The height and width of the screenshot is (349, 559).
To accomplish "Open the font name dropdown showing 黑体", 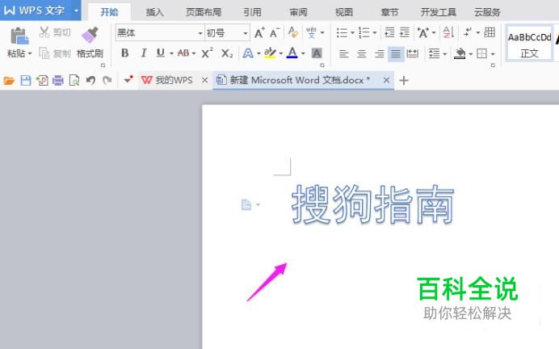I will 200,33.
